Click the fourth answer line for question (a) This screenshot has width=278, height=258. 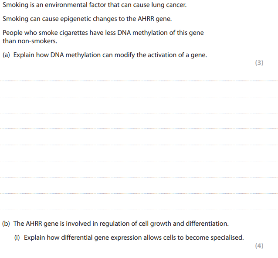[139, 129]
